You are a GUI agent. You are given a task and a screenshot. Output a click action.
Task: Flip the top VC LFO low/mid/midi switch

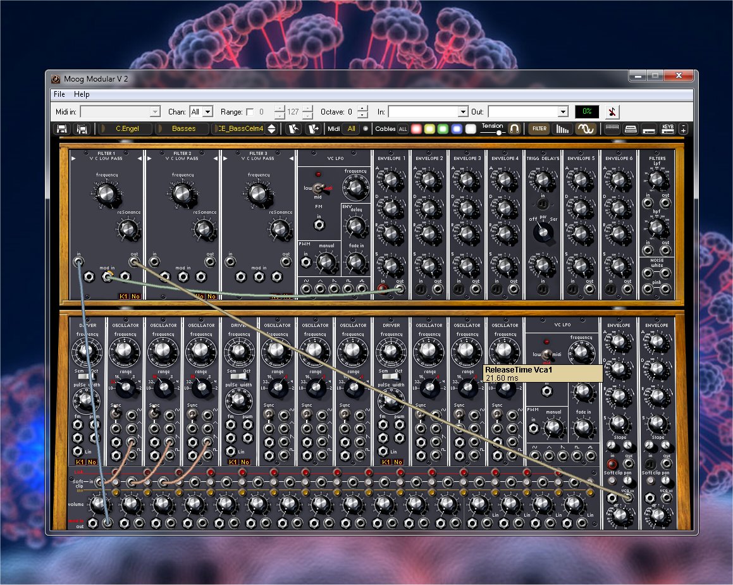pos(318,188)
